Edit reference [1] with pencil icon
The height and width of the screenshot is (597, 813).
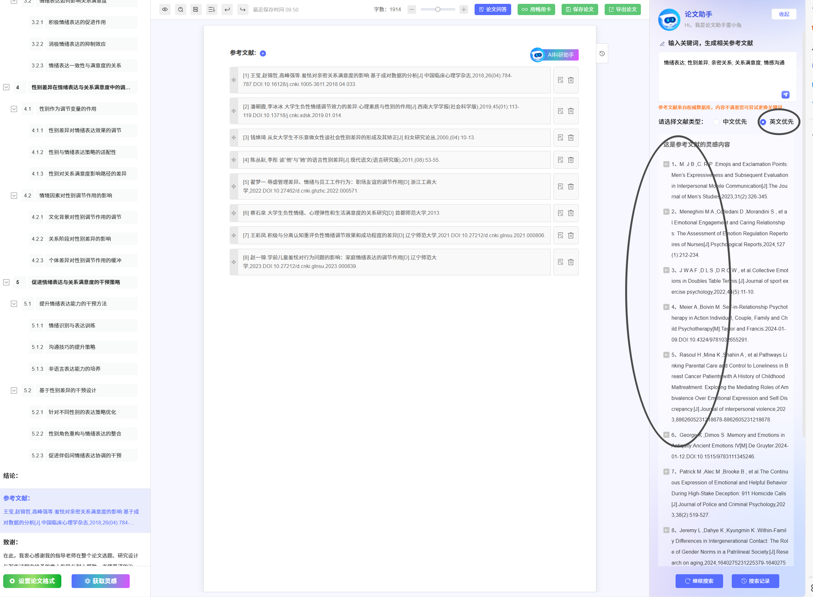click(560, 80)
